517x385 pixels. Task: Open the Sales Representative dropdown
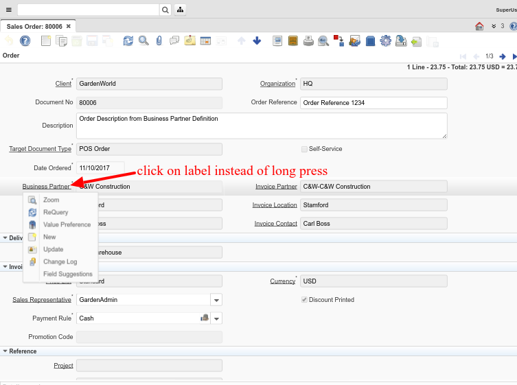[x=216, y=300]
